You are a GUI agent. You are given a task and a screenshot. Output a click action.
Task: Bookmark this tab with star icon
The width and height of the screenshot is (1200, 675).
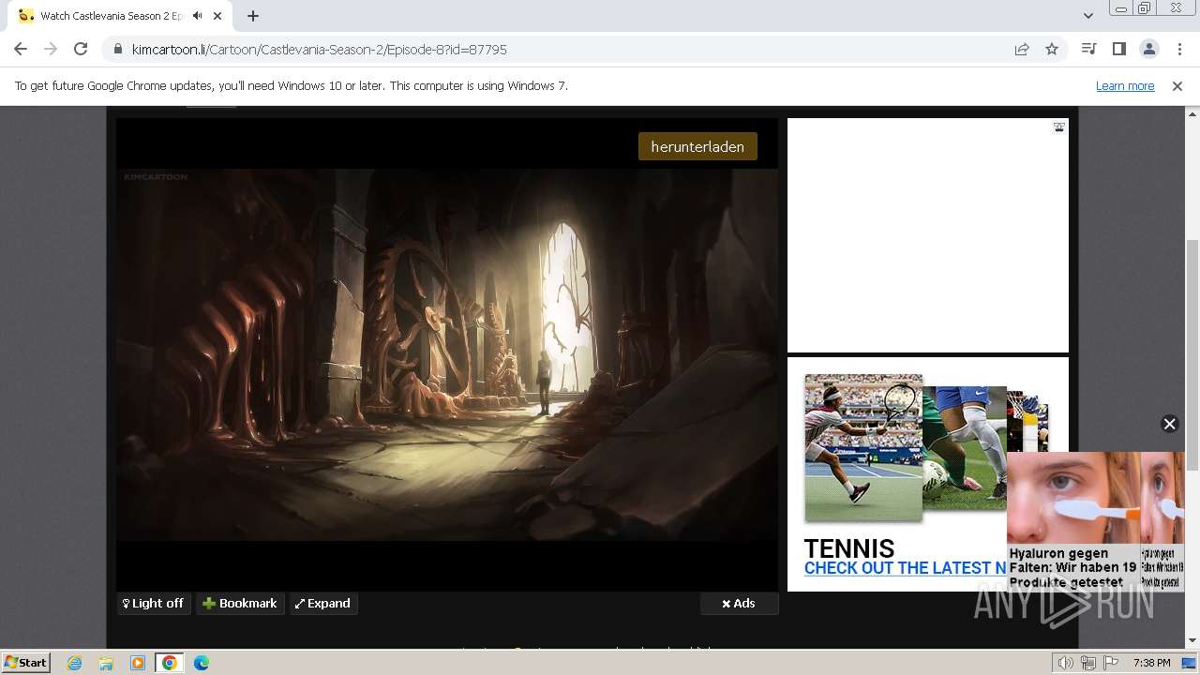(x=1052, y=50)
